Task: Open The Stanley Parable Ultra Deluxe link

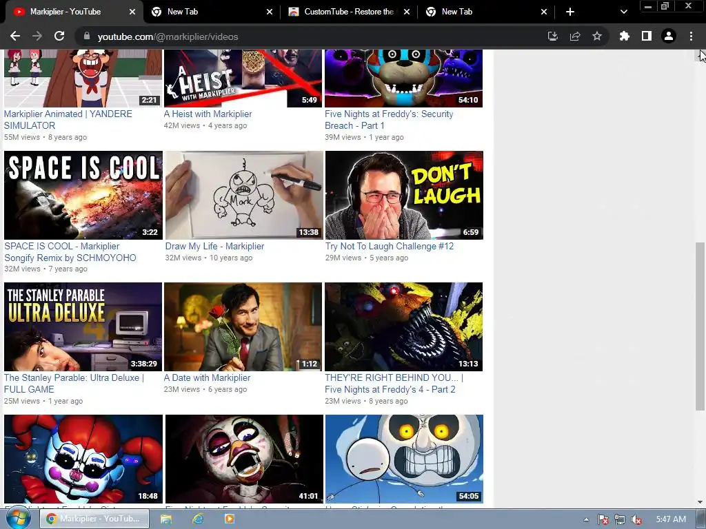Action: point(74,384)
